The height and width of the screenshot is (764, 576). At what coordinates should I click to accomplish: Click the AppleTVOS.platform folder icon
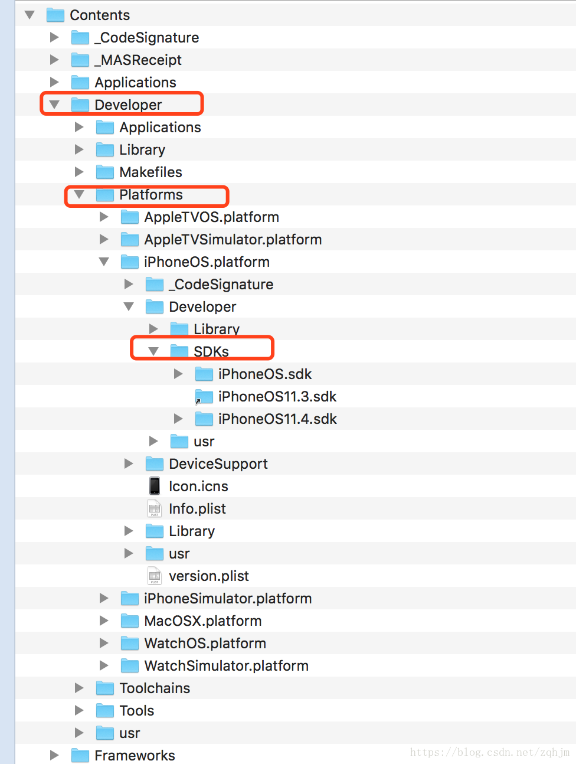pos(130,217)
